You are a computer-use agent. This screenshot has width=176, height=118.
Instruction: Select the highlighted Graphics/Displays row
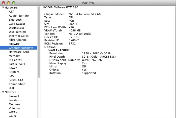pos(19,48)
